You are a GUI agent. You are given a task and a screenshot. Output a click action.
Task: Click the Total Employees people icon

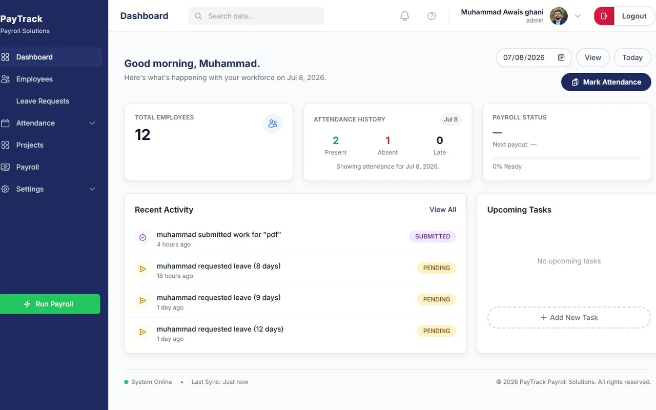273,124
